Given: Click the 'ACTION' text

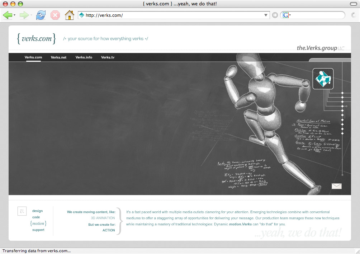Looking at the screenshot, I should pos(109,230).
